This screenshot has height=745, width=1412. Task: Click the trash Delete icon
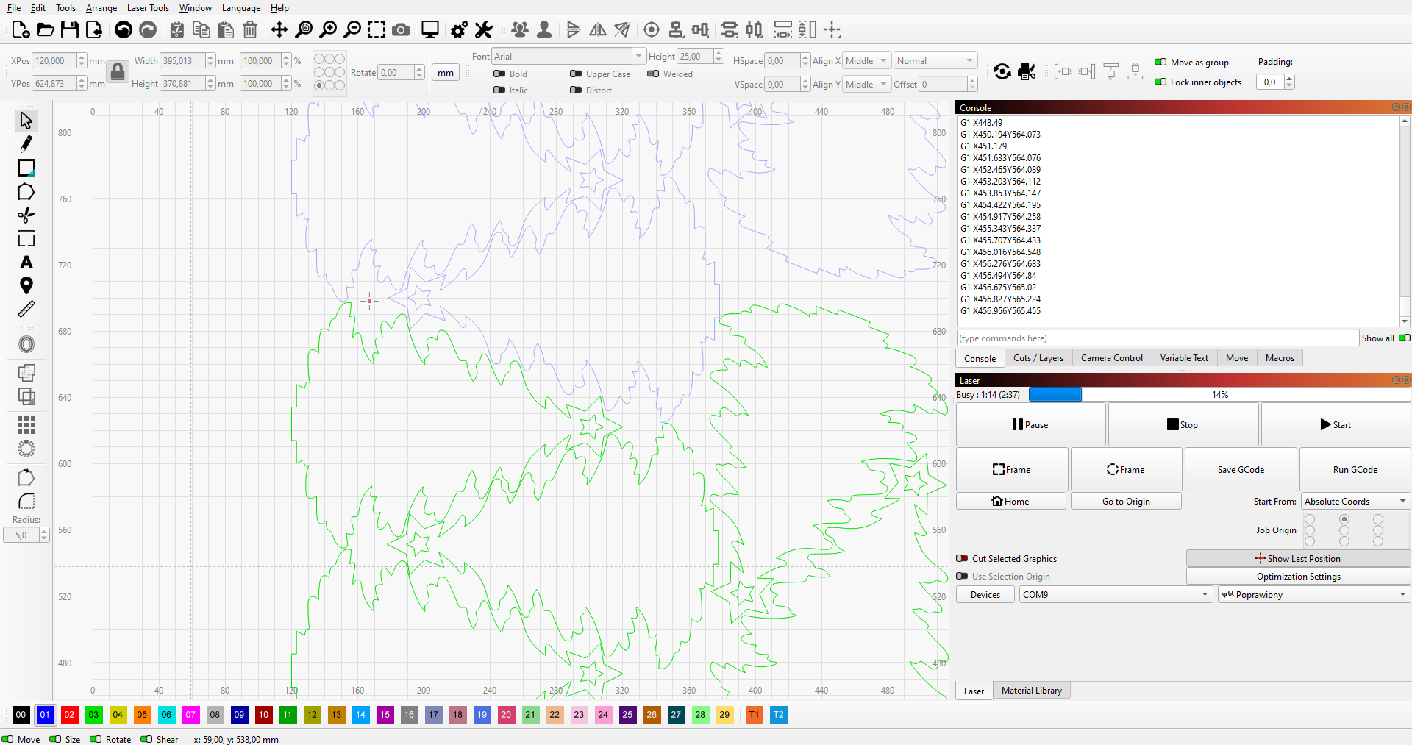point(250,29)
